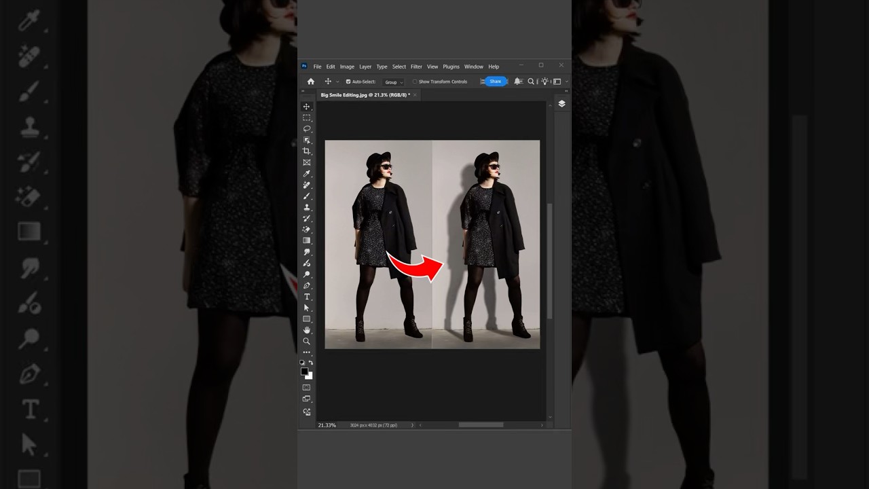This screenshot has height=489, width=869.
Task: Click the Photoshop logo icon
Action: point(304,67)
